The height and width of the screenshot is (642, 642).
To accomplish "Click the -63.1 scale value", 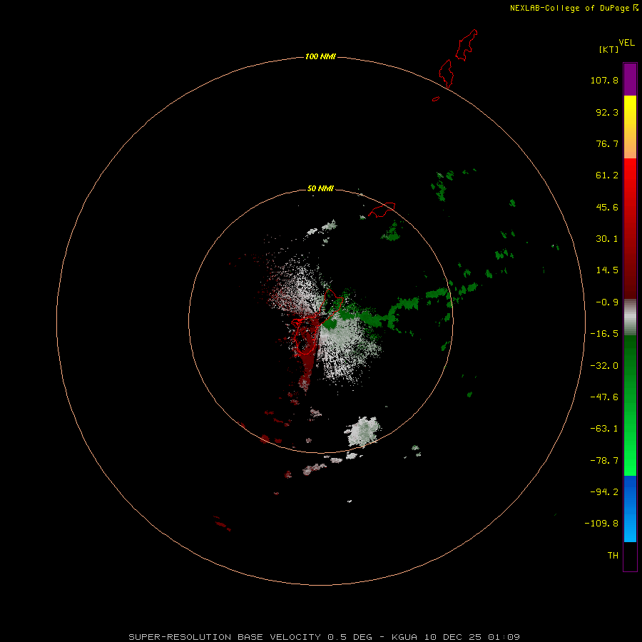I will tap(604, 429).
